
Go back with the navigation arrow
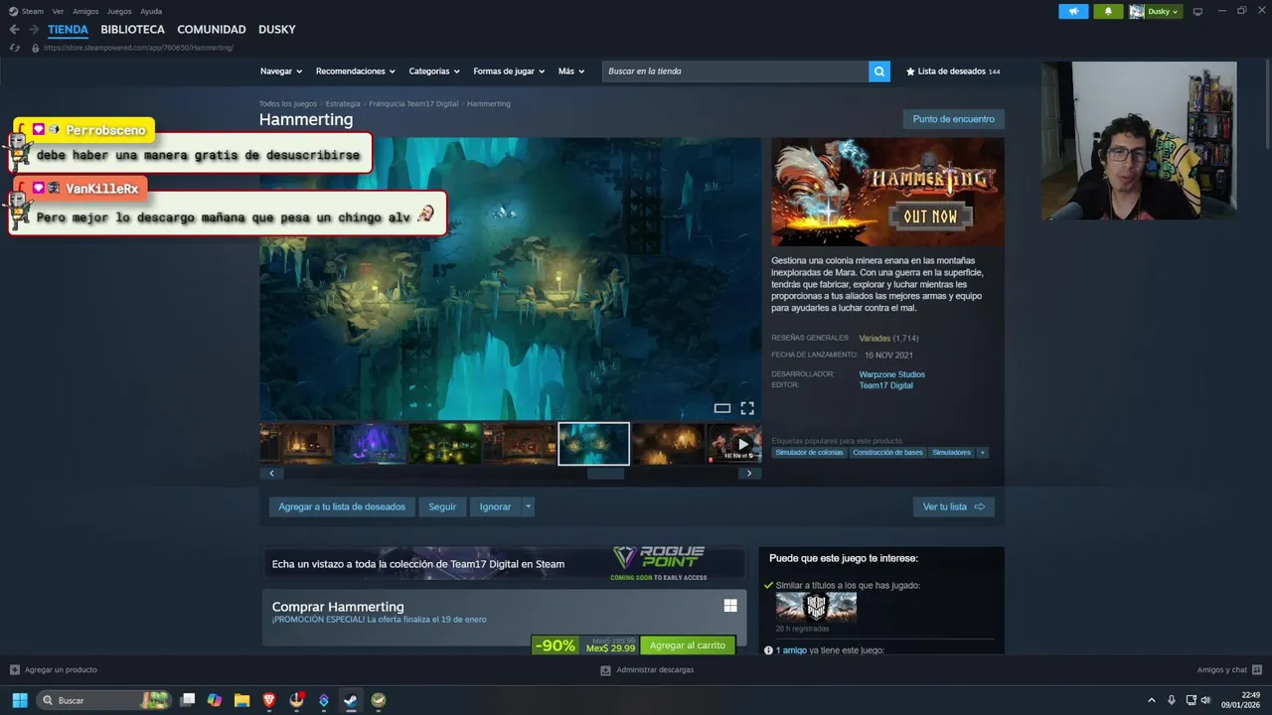coord(14,30)
